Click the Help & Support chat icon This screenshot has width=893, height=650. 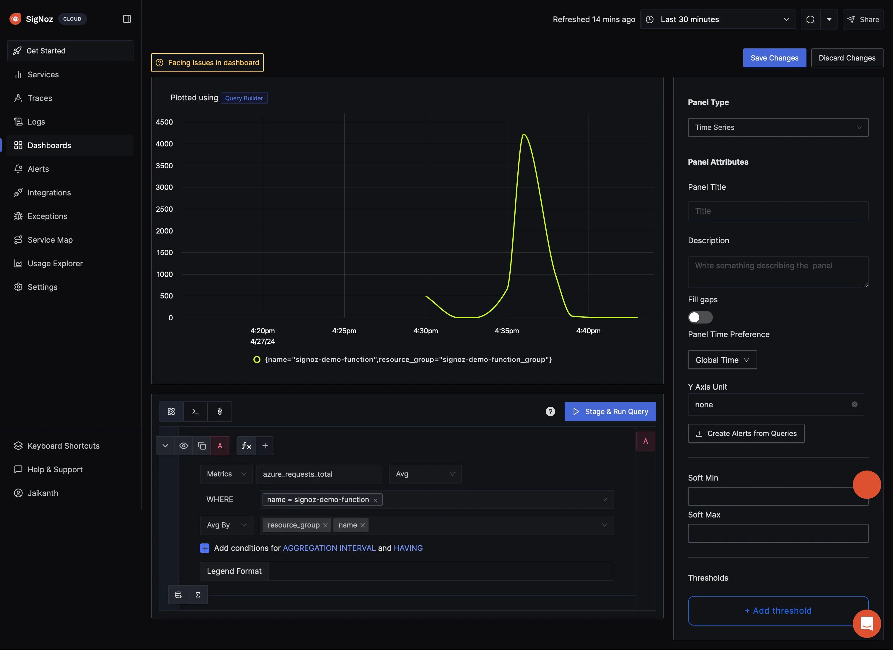click(18, 469)
